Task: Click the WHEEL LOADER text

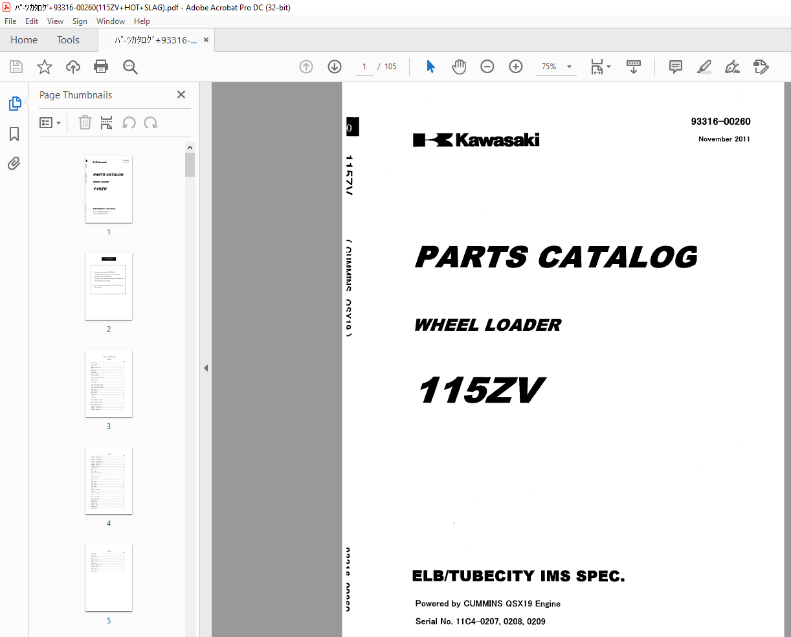Action: coord(488,325)
